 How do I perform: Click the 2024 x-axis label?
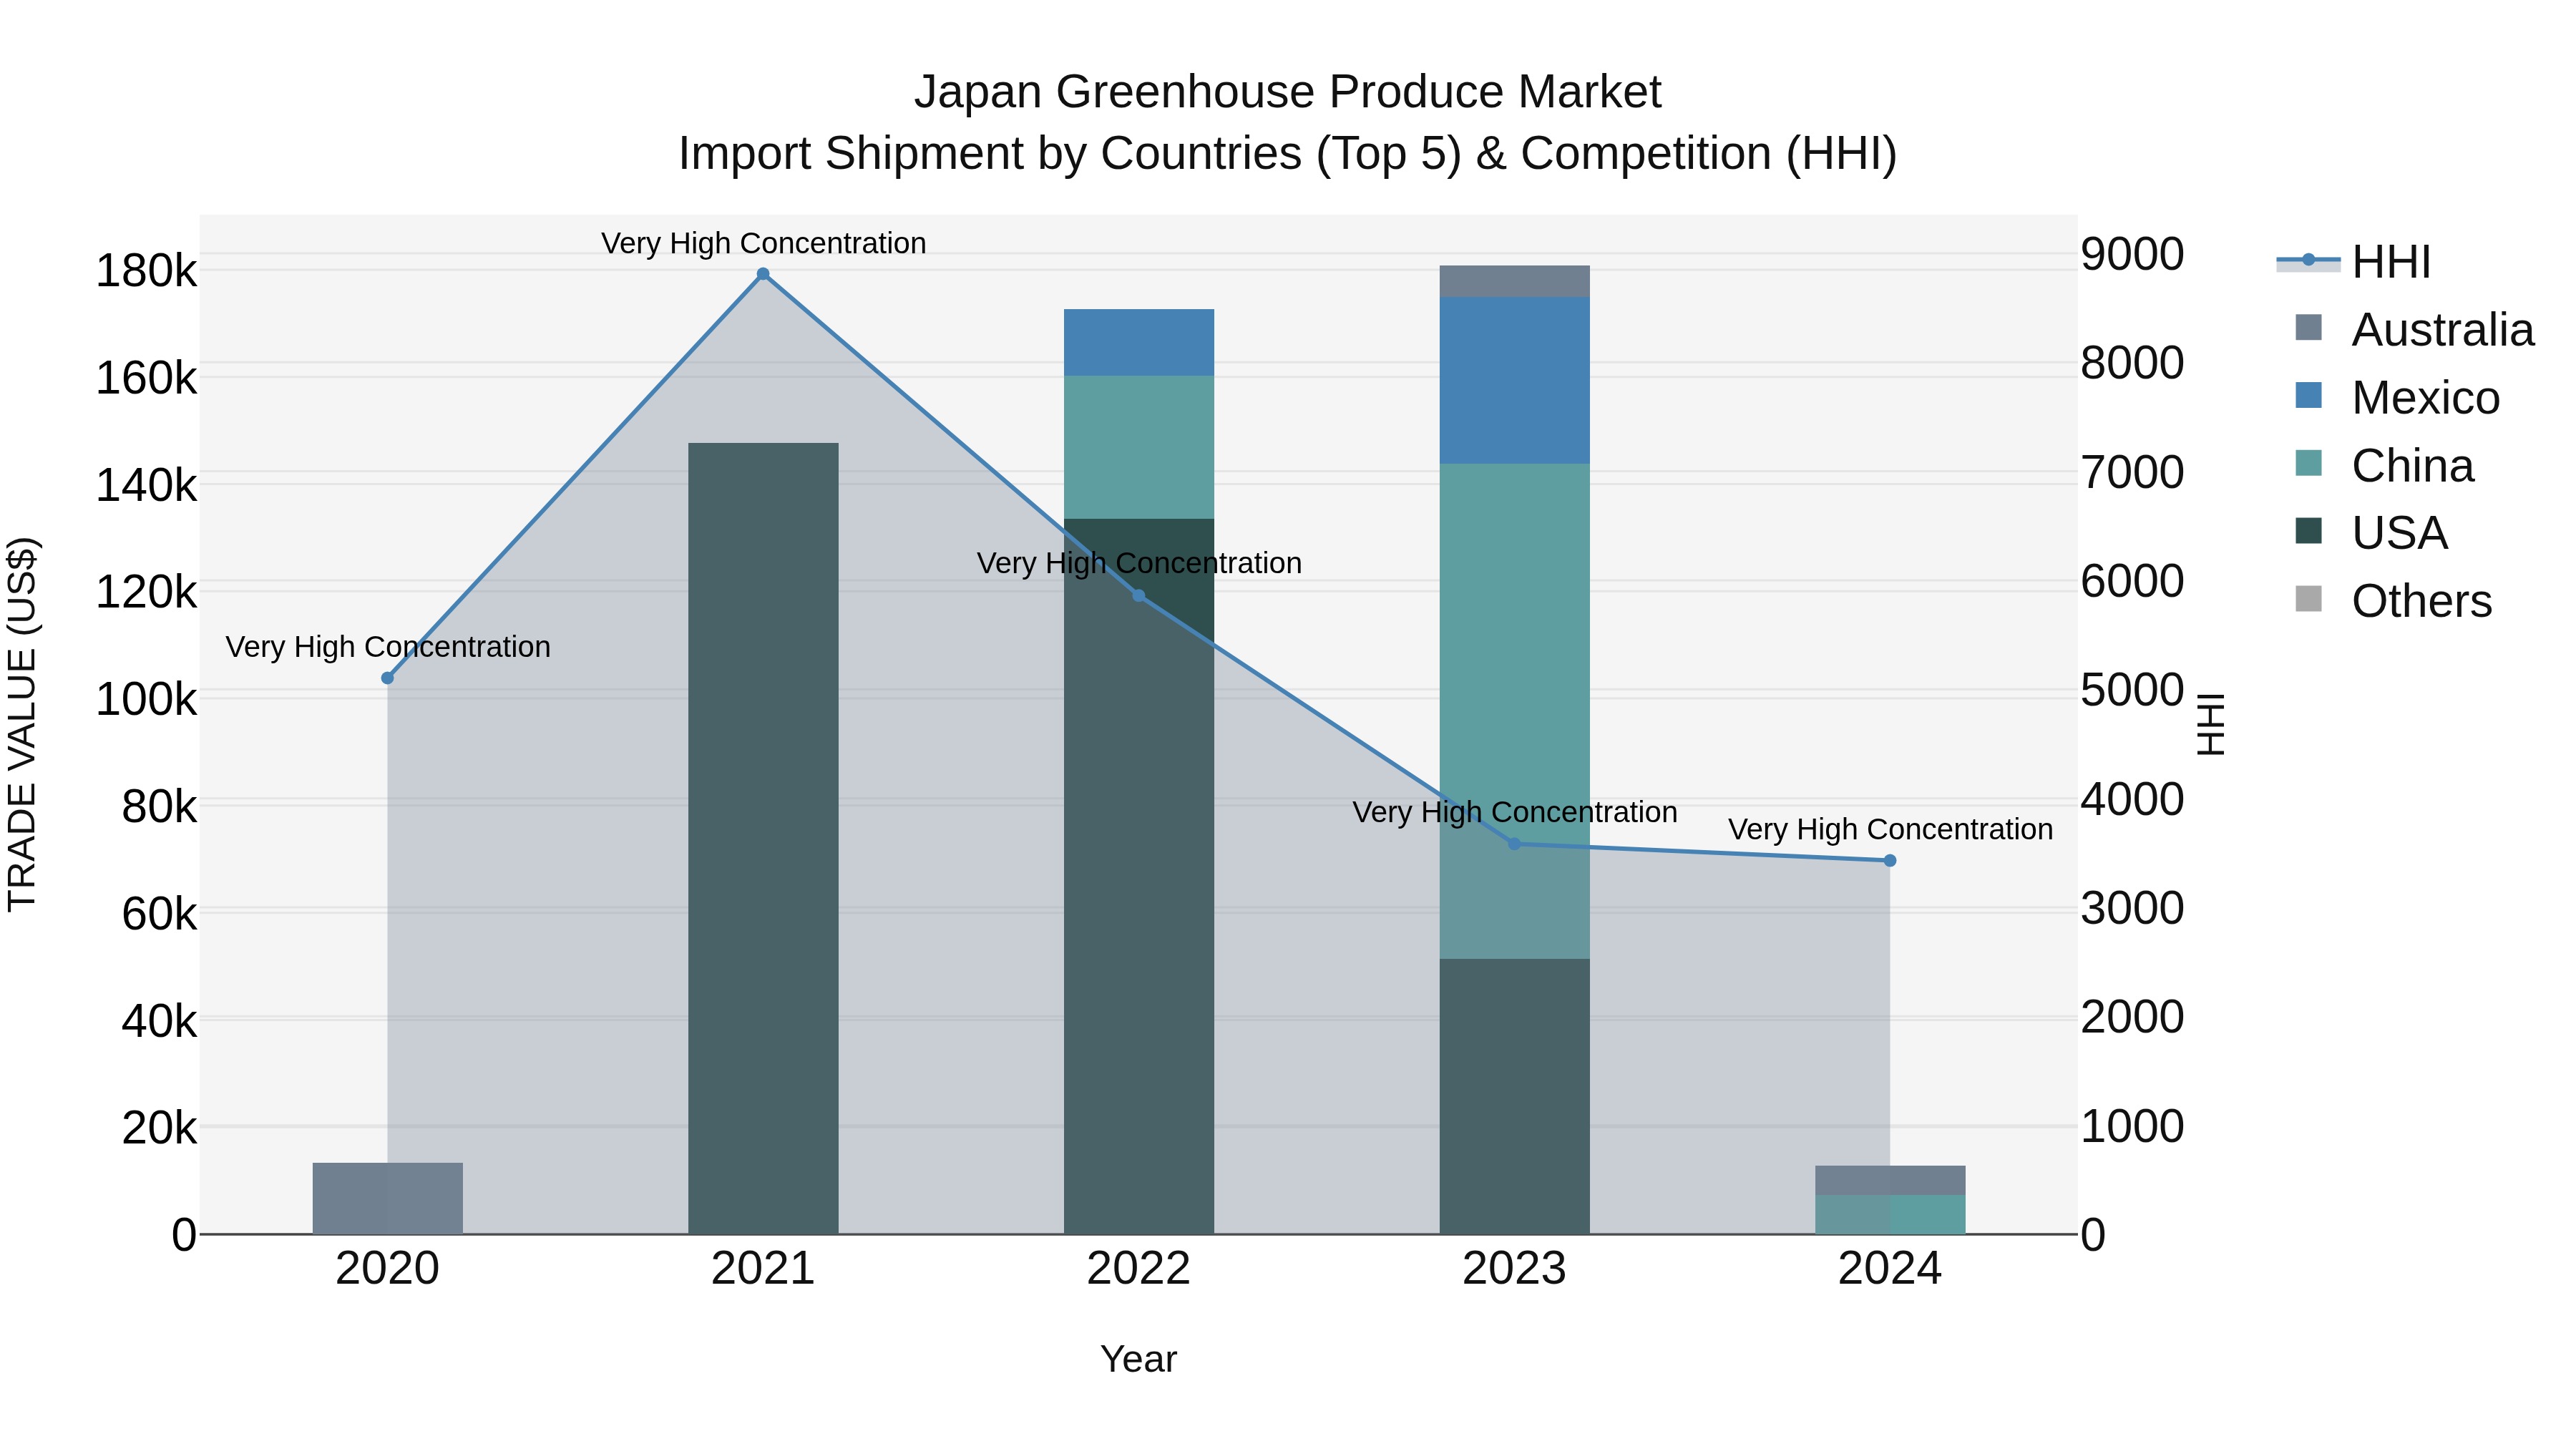click(1889, 1269)
